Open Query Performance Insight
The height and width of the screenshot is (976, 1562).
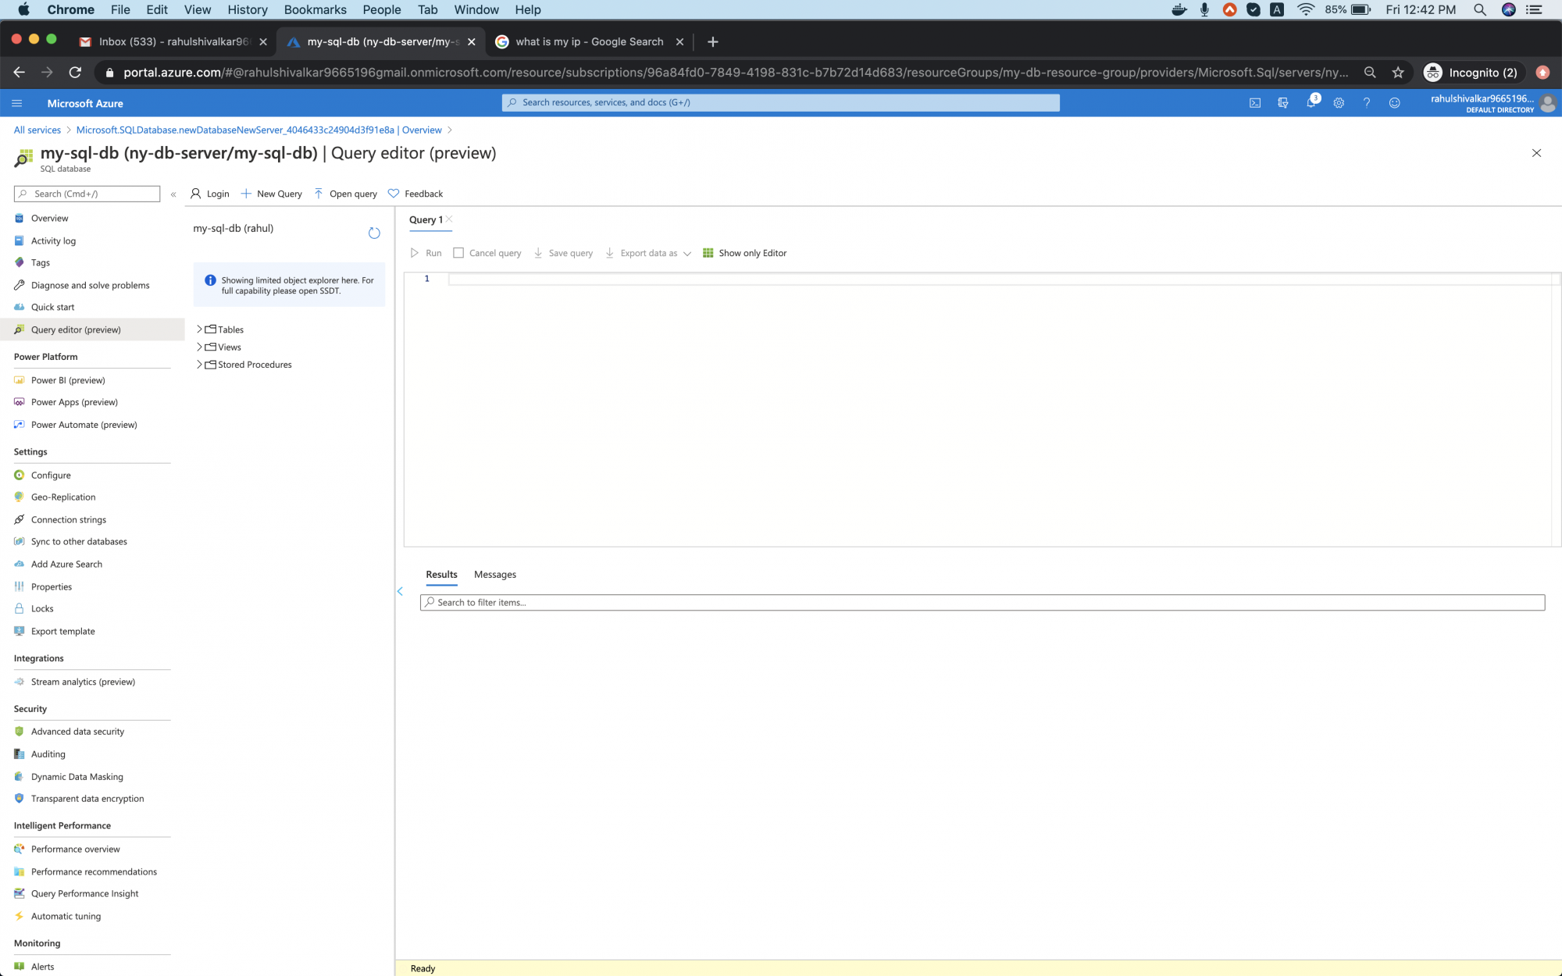[x=84, y=893]
